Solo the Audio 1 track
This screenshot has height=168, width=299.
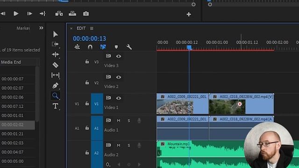click(129, 120)
